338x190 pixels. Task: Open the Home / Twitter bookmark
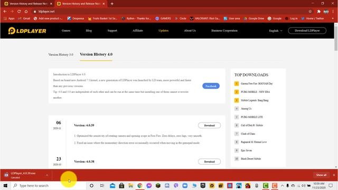(x=312, y=18)
